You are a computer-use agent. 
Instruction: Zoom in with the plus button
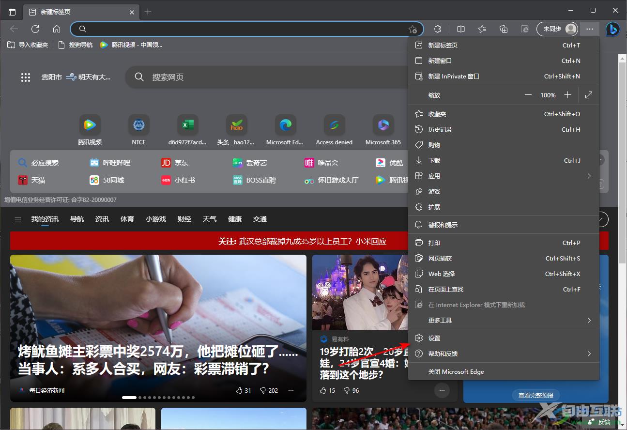coord(568,95)
